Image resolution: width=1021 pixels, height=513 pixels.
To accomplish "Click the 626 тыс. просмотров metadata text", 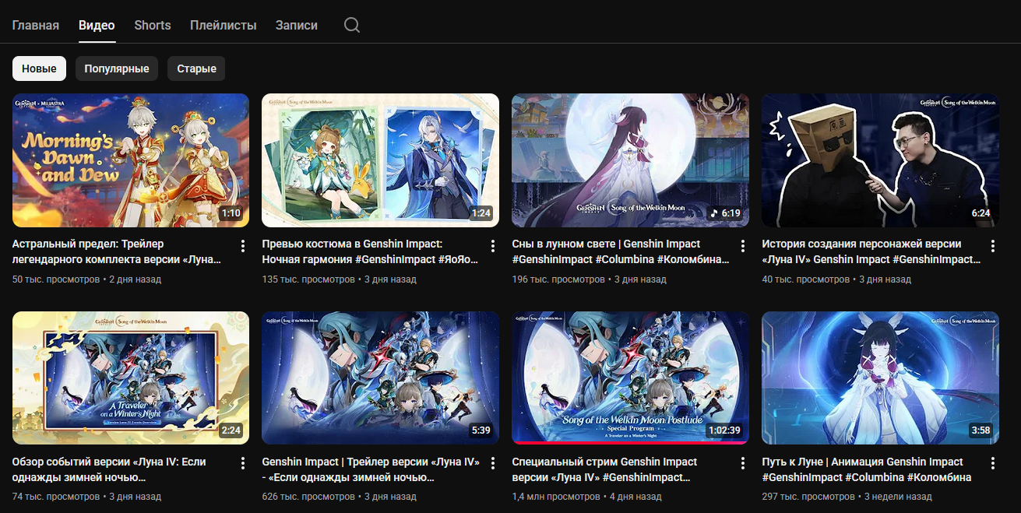I will tap(309, 496).
